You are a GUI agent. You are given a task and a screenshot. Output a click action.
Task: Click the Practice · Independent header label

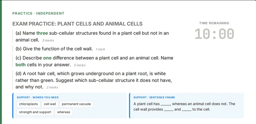(x=38, y=13)
